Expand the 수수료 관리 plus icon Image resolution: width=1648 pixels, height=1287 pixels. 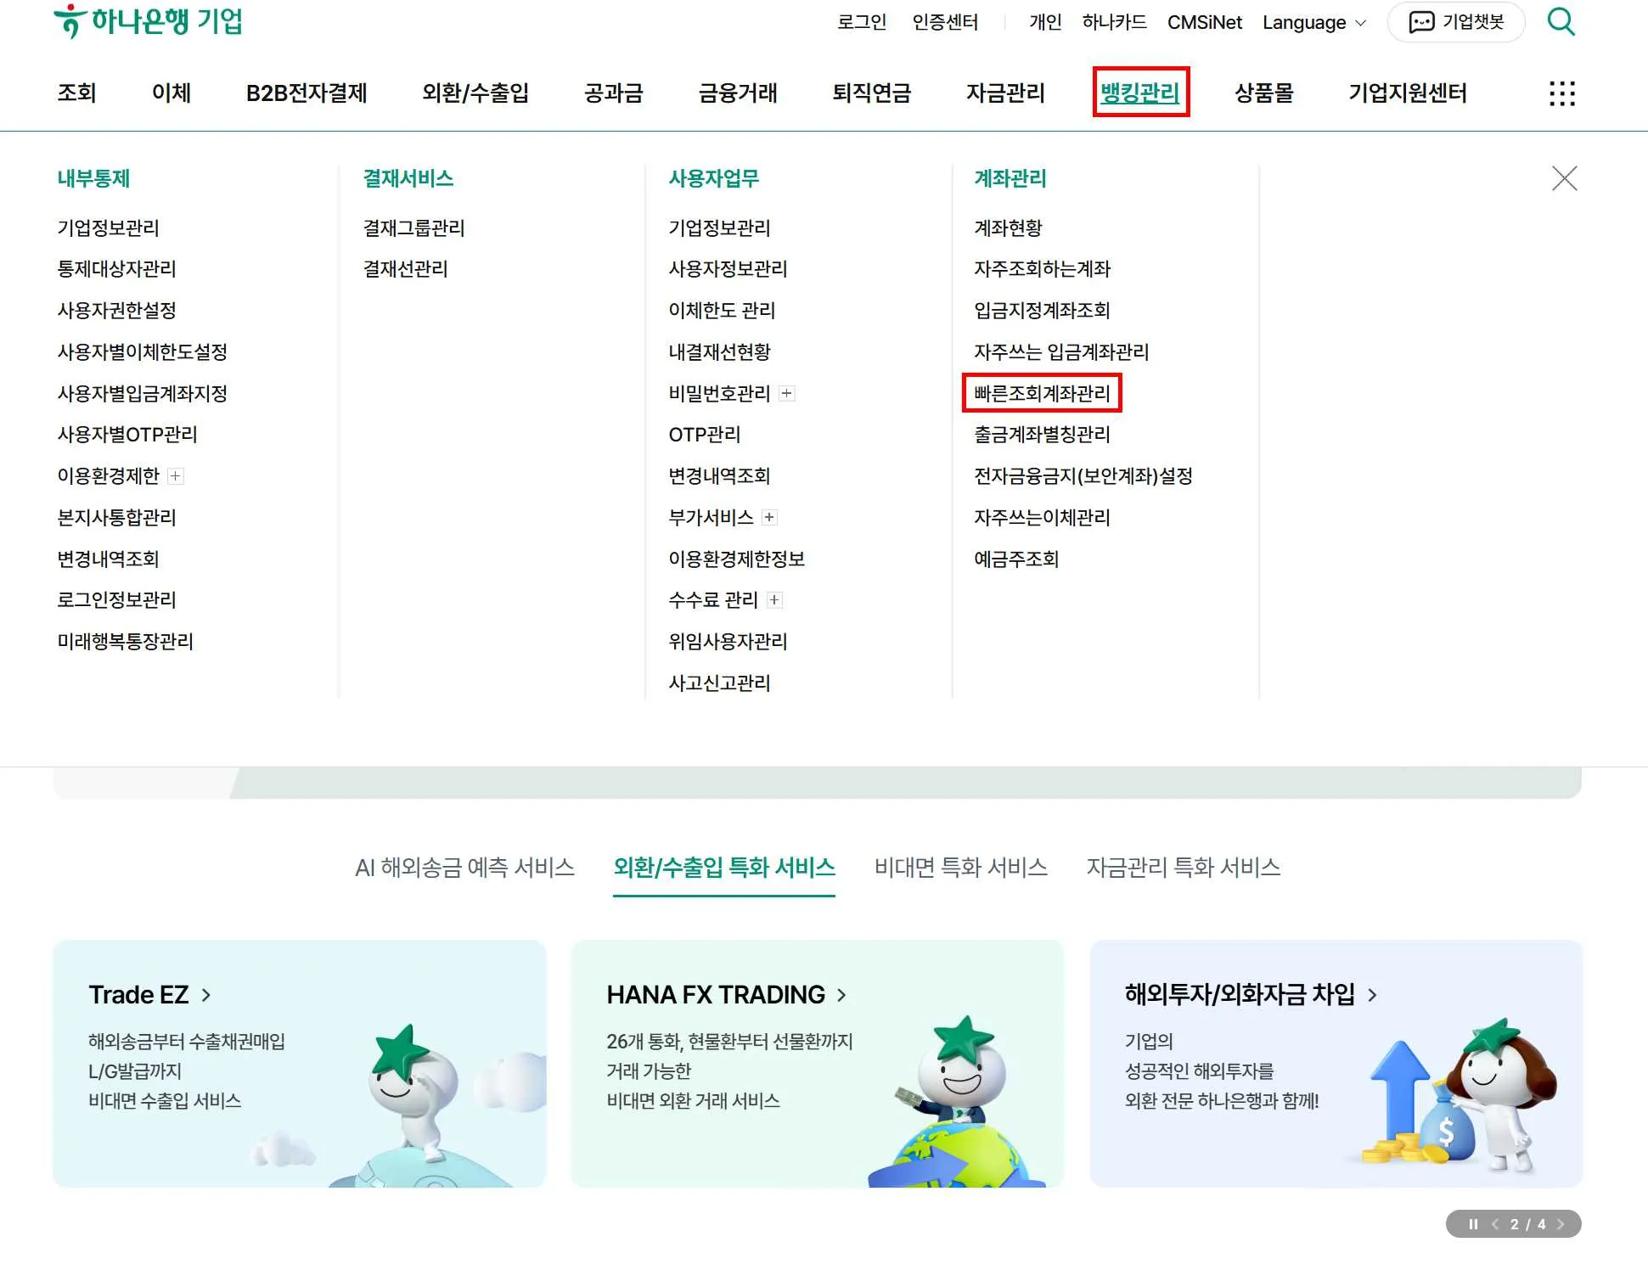tap(774, 600)
